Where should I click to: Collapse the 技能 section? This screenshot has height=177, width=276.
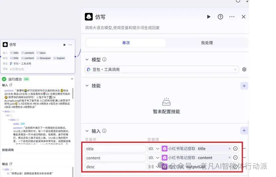[87, 86]
